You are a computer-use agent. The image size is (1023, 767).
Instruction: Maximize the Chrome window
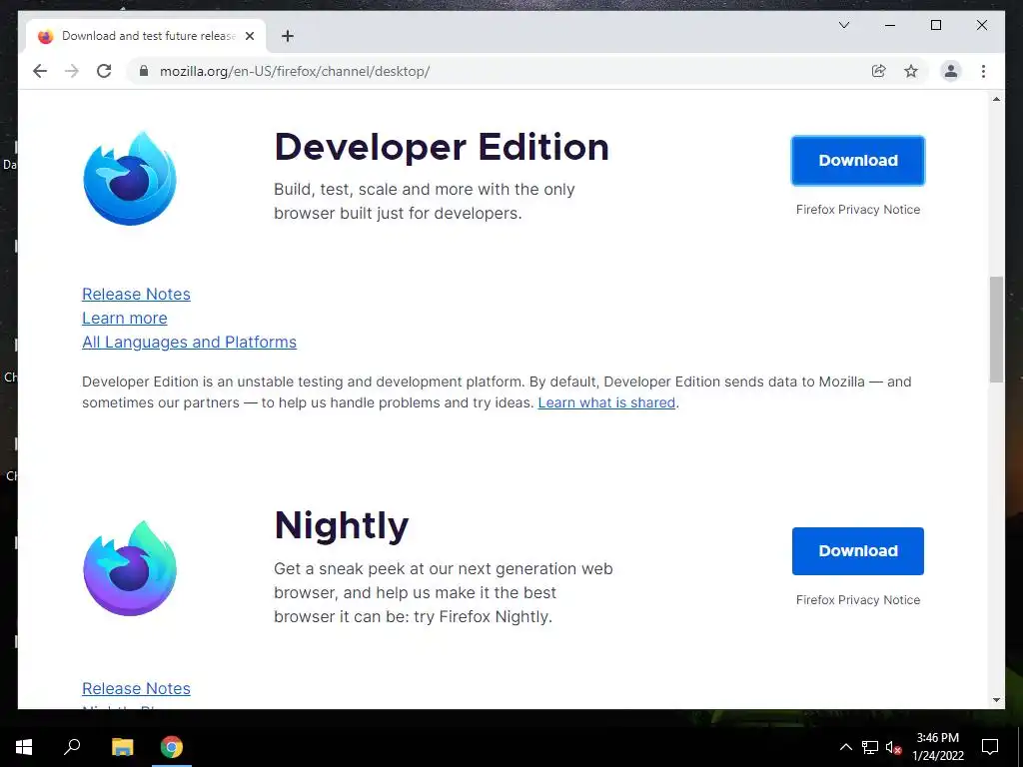[x=935, y=25]
